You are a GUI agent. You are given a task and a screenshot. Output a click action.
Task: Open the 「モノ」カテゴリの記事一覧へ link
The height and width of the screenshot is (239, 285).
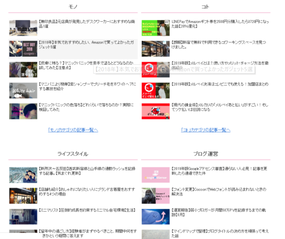tap(73, 130)
